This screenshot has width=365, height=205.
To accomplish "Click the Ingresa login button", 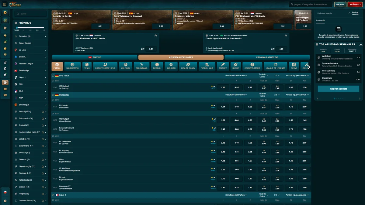I will pyautogui.click(x=340, y=5).
